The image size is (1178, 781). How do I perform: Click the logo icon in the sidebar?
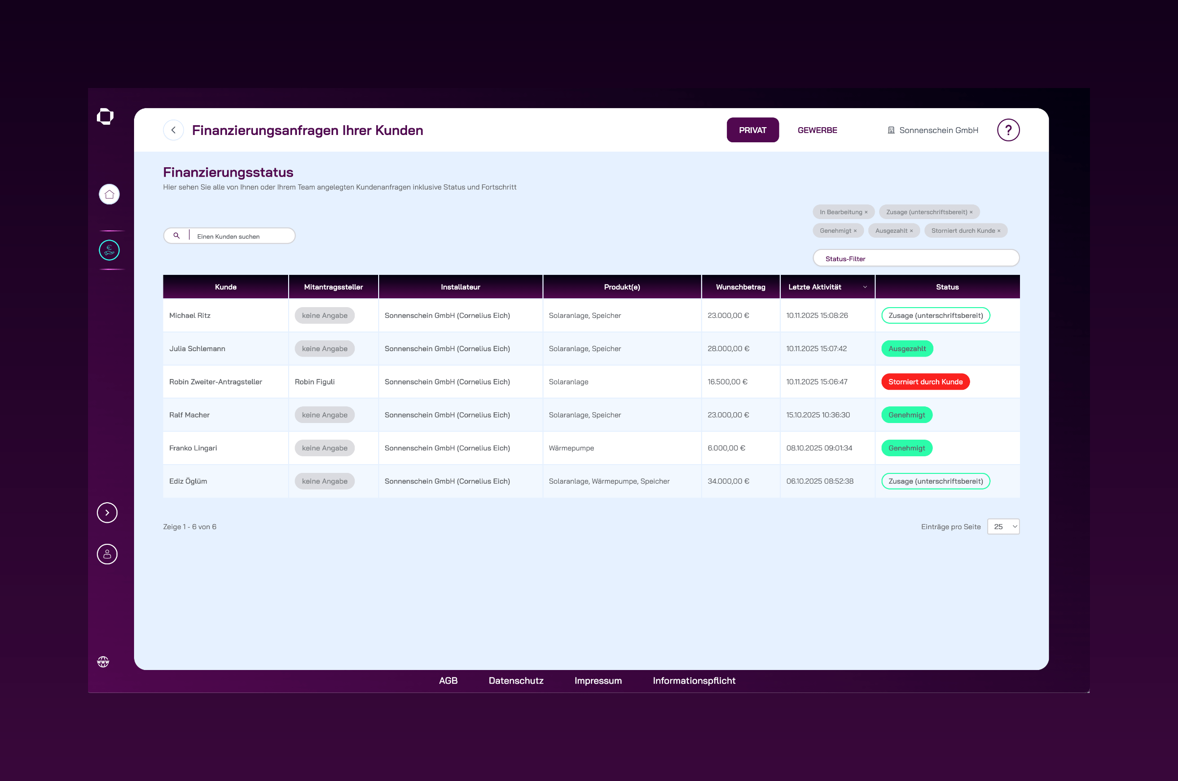click(x=105, y=116)
